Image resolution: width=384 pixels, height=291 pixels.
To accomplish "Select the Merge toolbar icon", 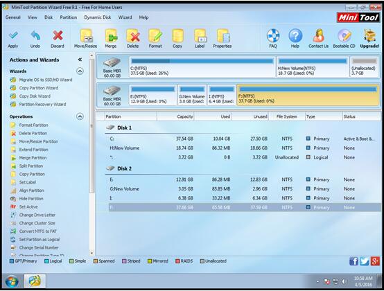I will coord(111,36).
